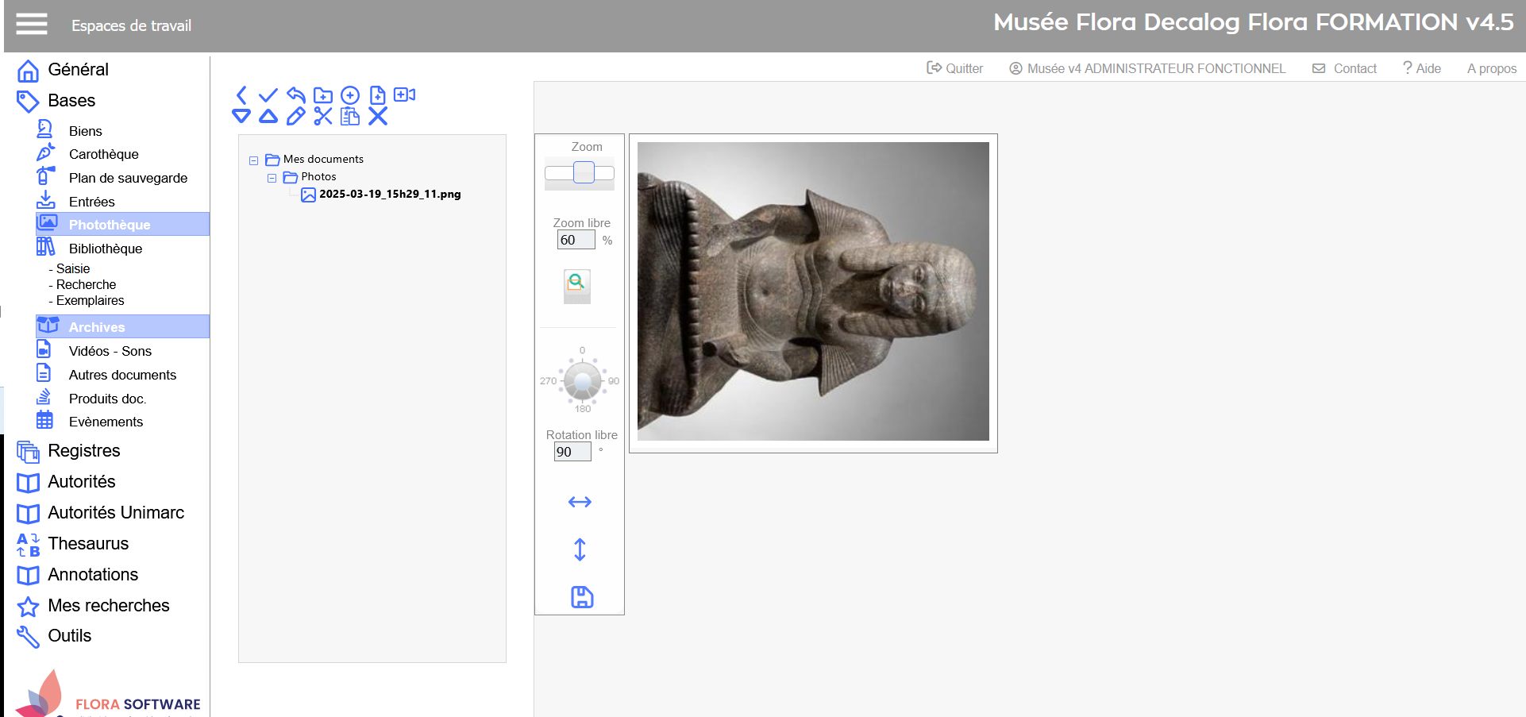Image resolution: width=1526 pixels, height=717 pixels.
Task: Open the Aide help link
Action: (x=1421, y=68)
